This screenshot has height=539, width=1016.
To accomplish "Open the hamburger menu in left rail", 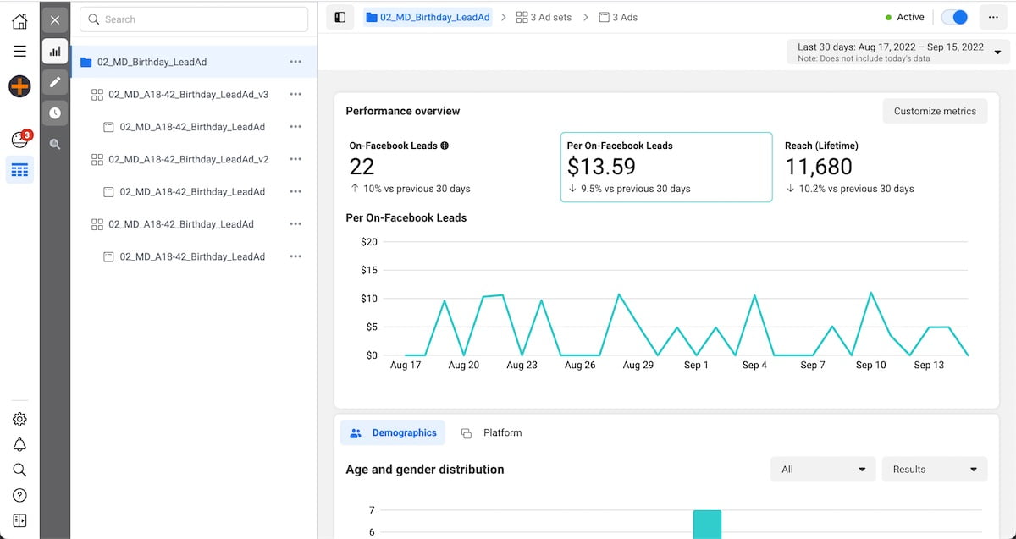I will pyautogui.click(x=19, y=52).
